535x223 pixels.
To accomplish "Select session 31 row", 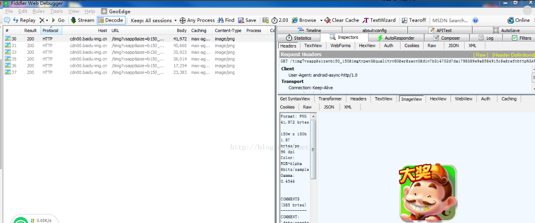I will [x=138, y=45].
